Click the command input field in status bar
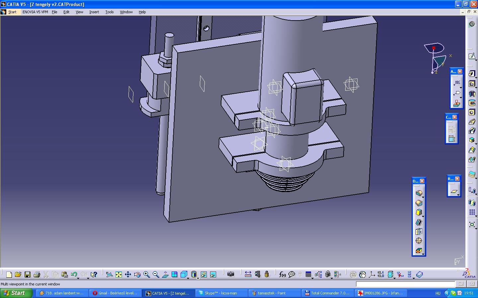 pos(405,284)
